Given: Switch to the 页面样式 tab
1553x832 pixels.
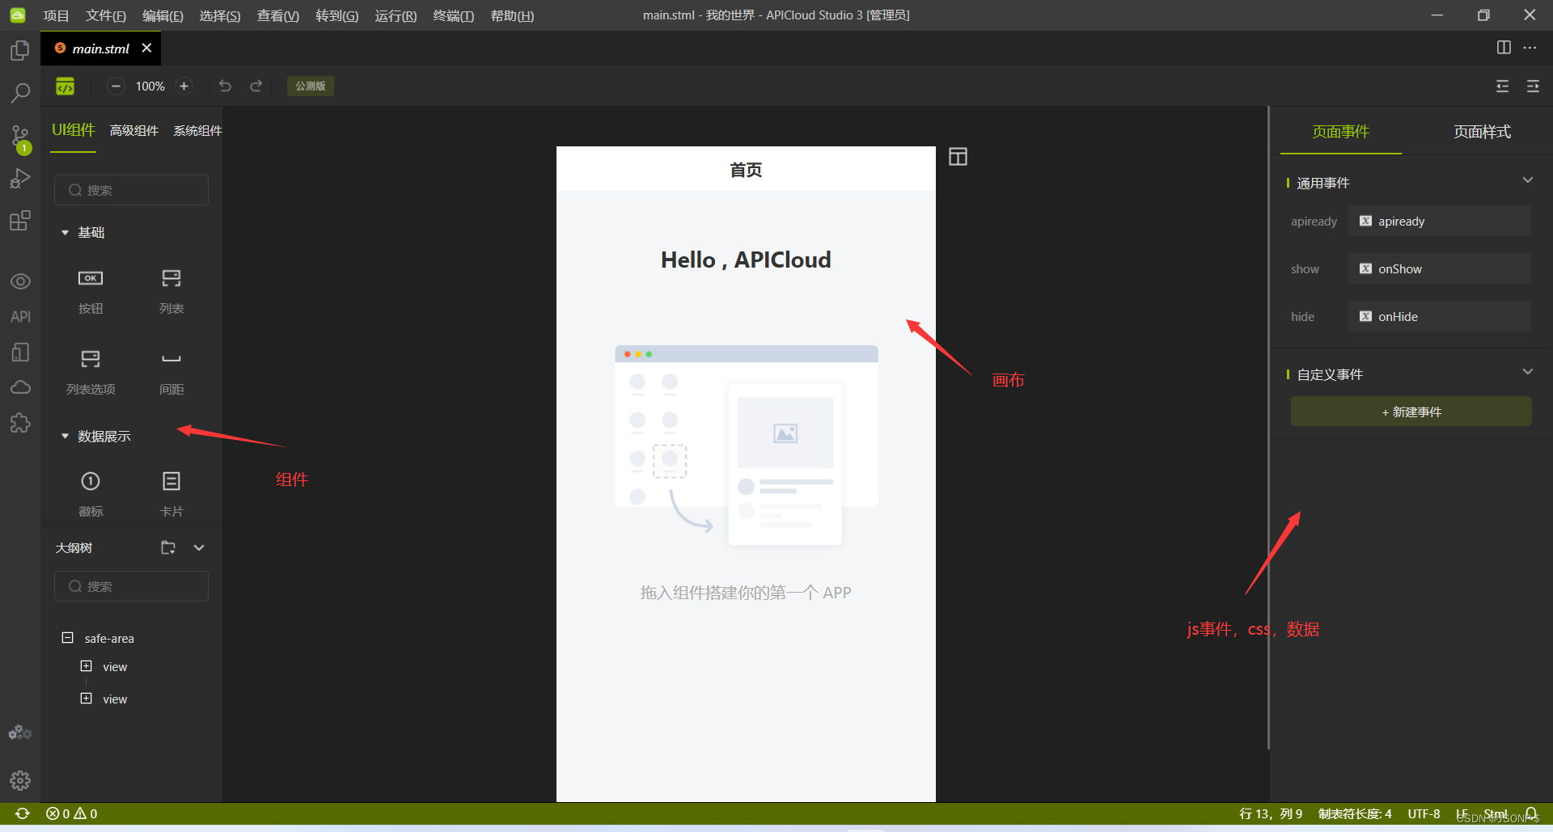Looking at the screenshot, I should [1482, 132].
